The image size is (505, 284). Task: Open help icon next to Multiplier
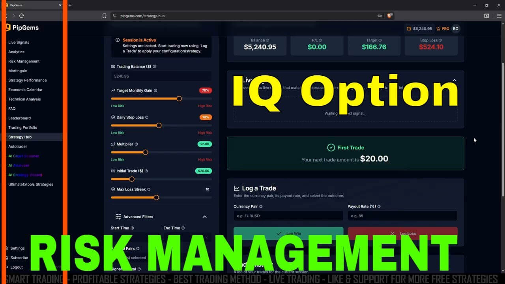pyautogui.click(x=136, y=144)
